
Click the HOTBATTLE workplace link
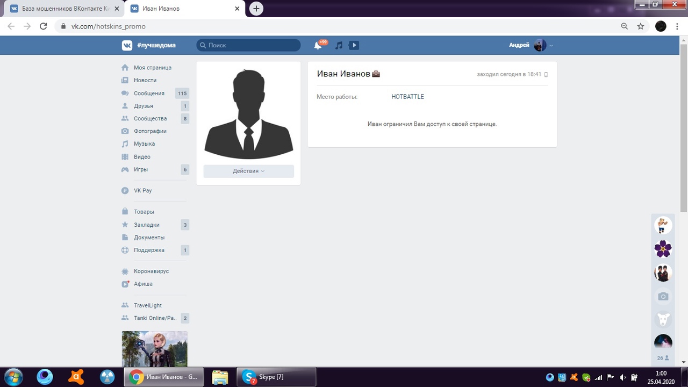[x=407, y=97]
